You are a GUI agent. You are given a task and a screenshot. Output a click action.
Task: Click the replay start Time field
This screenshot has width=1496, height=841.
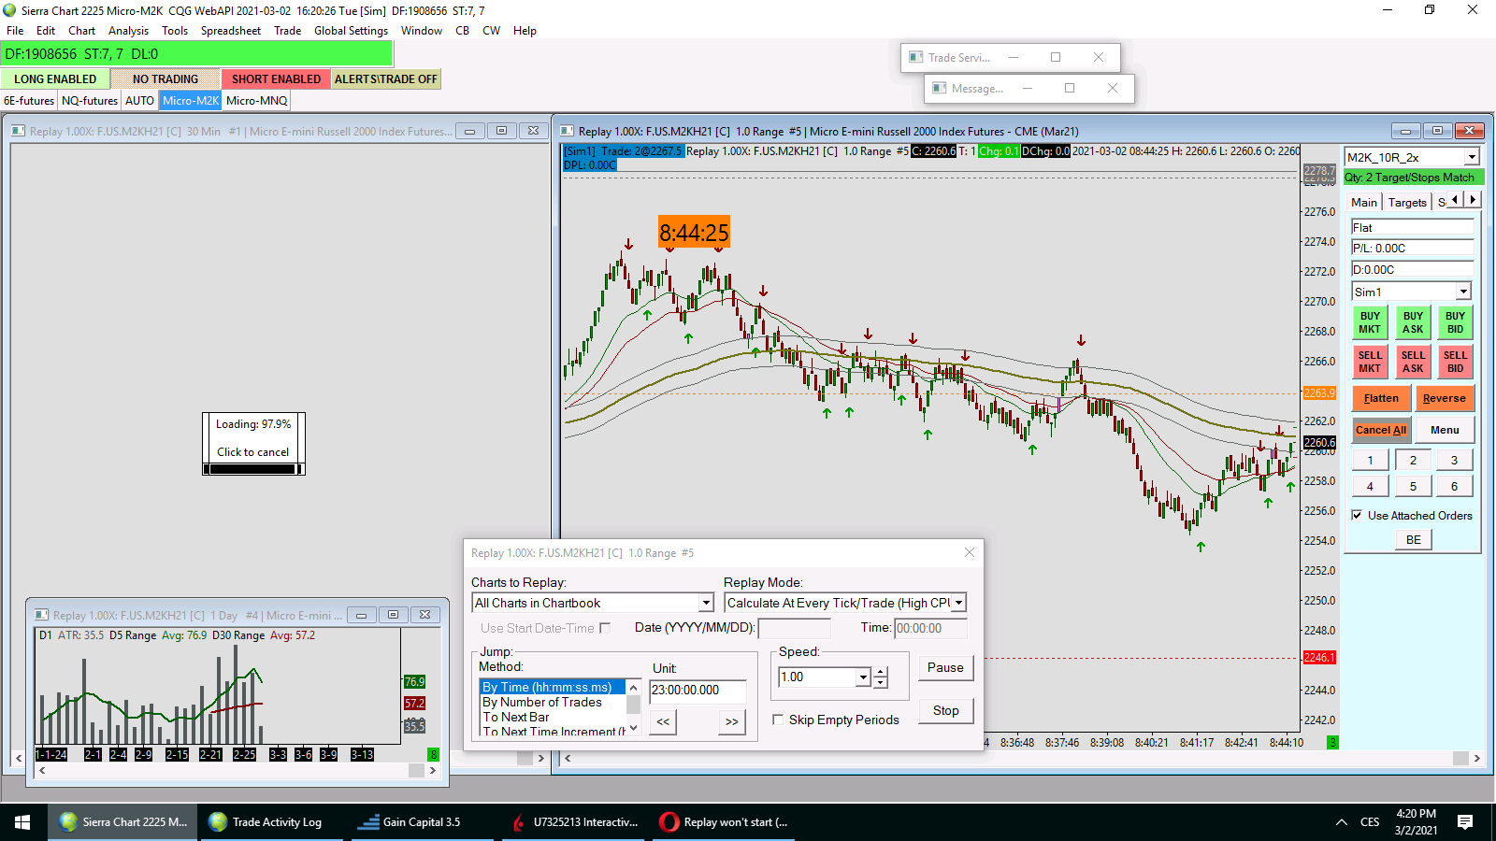[930, 628]
